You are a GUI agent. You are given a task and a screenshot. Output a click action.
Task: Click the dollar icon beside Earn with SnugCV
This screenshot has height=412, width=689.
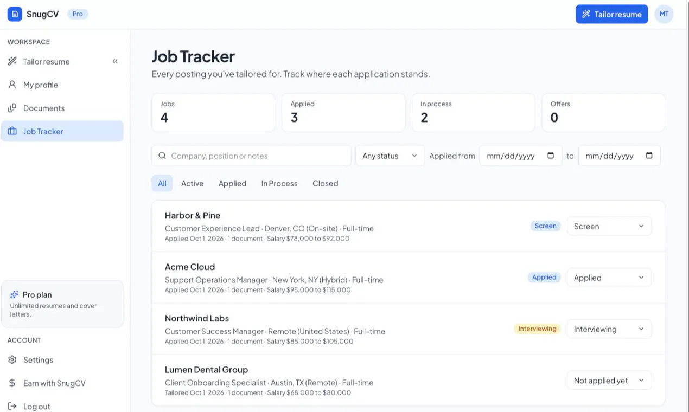12,383
